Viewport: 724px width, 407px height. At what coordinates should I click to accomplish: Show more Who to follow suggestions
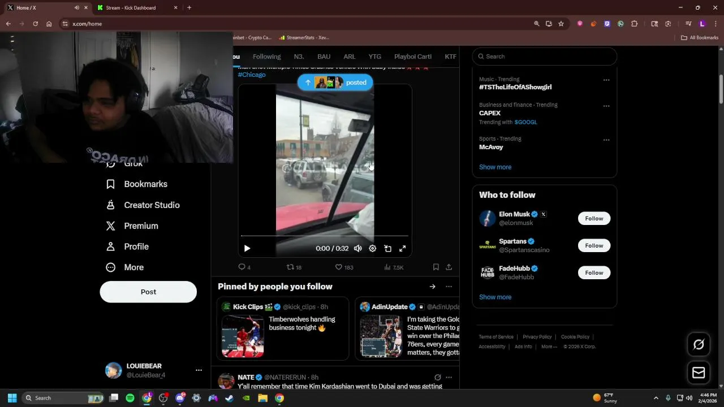click(495, 297)
